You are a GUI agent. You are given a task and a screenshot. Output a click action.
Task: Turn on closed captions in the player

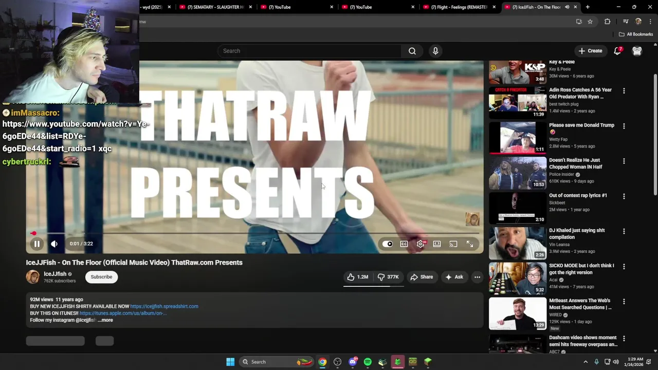pos(404,244)
